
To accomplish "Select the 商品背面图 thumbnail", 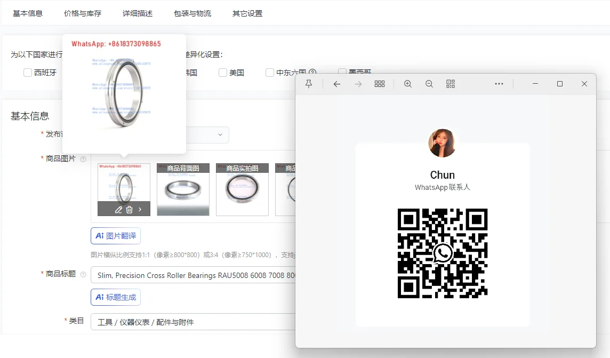I will 183,189.
